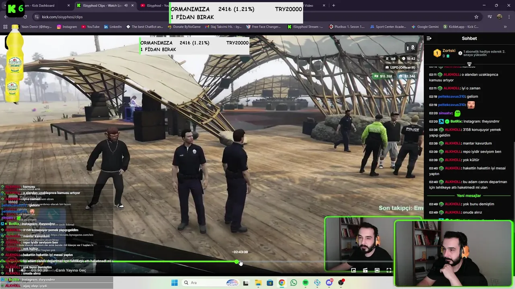Open the Pluribus 1. Sezon bookmark

click(x=346, y=27)
